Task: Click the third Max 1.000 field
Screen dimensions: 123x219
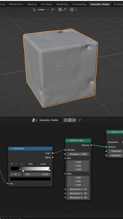Action: (x=78, y=185)
